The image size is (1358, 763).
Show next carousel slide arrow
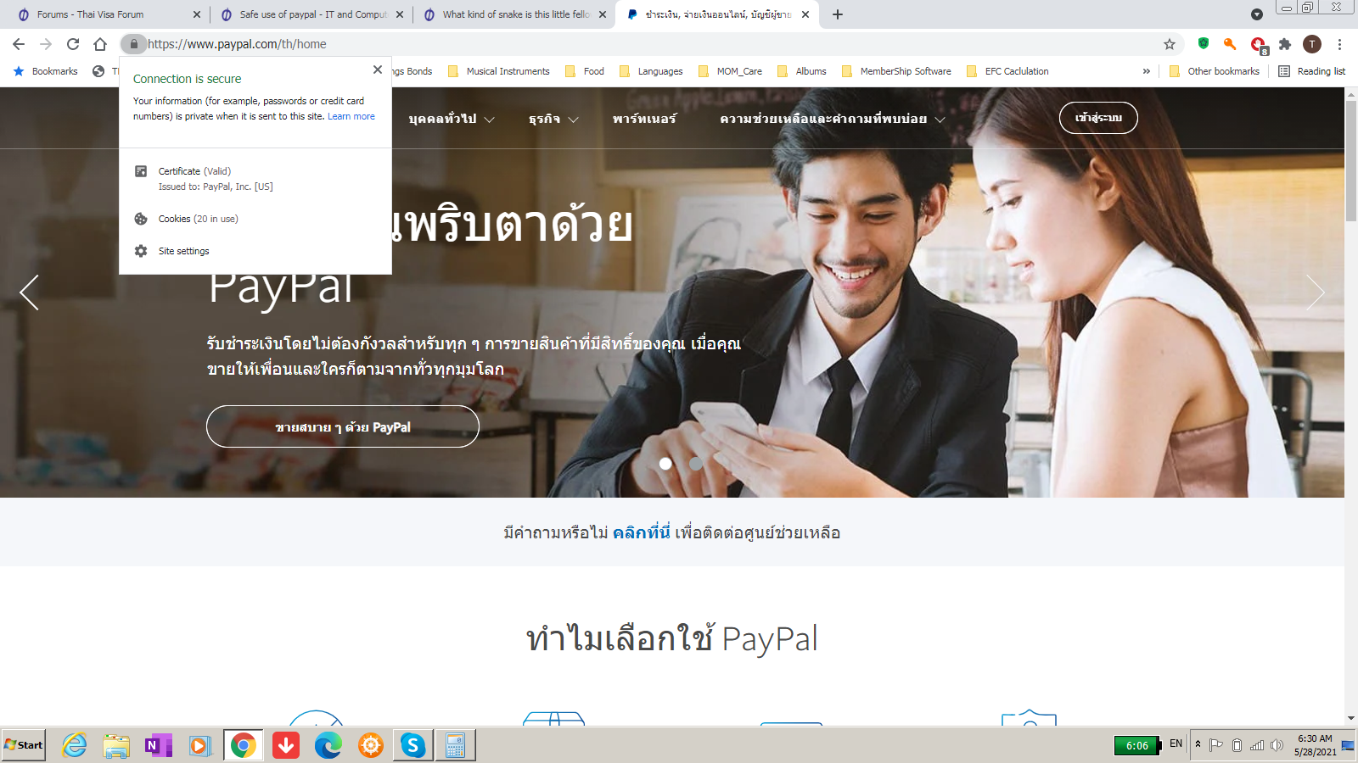point(1315,292)
